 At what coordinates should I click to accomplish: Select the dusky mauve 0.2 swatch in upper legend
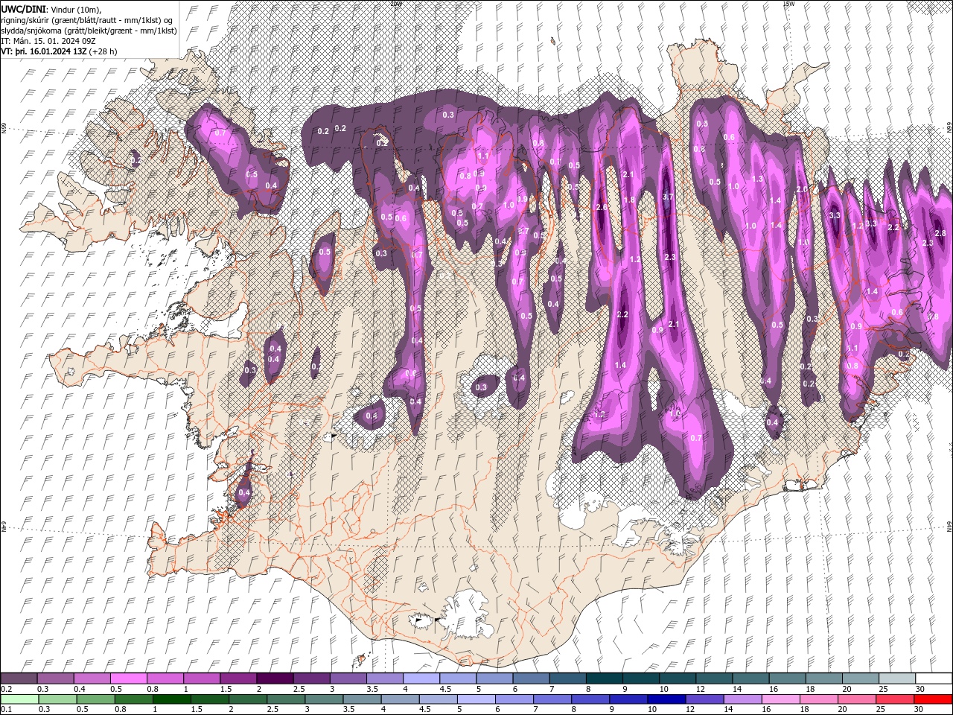tap(19, 678)
